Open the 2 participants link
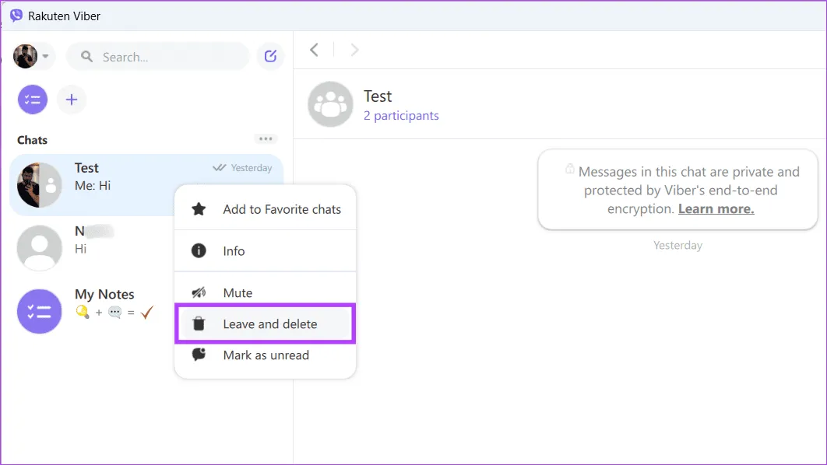The image size is (827, 465). click(x=401, y=116)
